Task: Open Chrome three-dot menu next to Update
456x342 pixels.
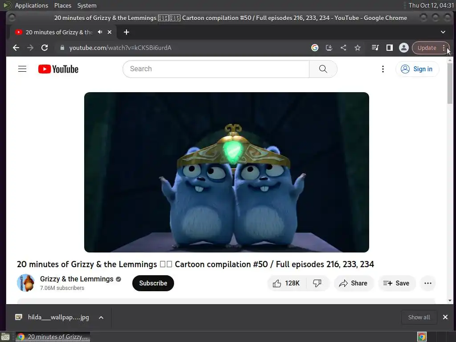Action: click(444, 48)
